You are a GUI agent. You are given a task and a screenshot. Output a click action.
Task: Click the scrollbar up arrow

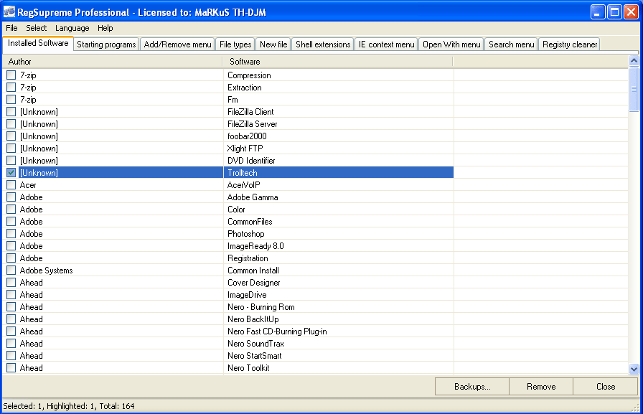tap(634, 61)
